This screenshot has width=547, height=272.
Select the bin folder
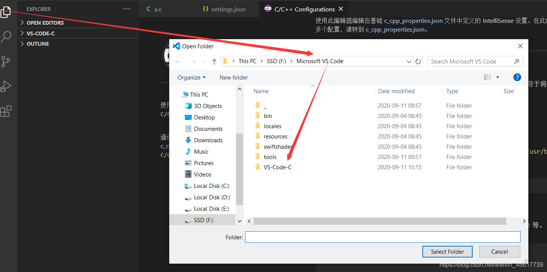click(x=268, y=116)
